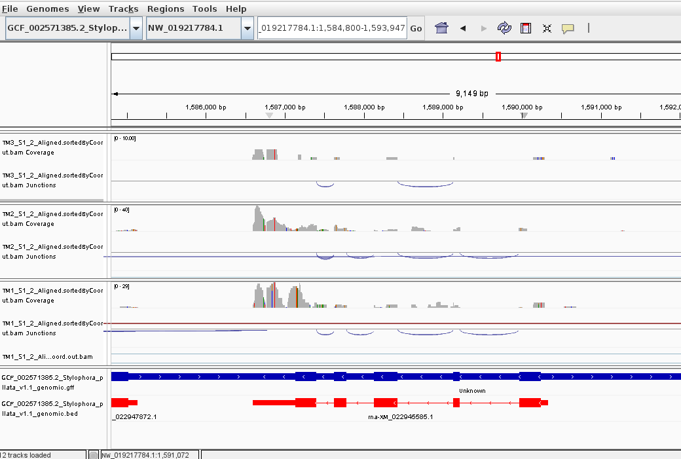
Task: Click the rna-XM_022945585.1 feature label
Action: (x=401, y=417)
